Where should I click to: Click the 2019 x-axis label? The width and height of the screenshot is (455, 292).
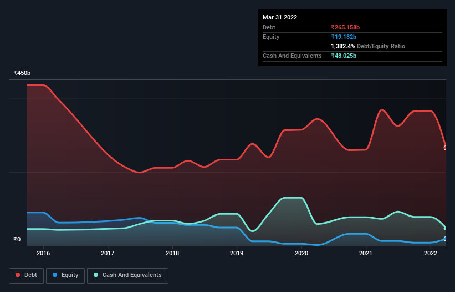coord(237,253)
